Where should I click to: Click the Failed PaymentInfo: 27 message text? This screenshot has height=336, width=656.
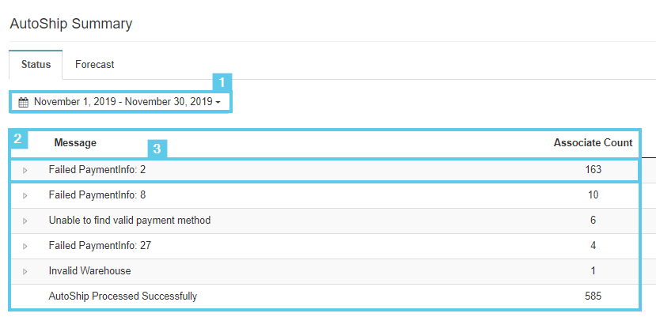(x=100, y=245)
